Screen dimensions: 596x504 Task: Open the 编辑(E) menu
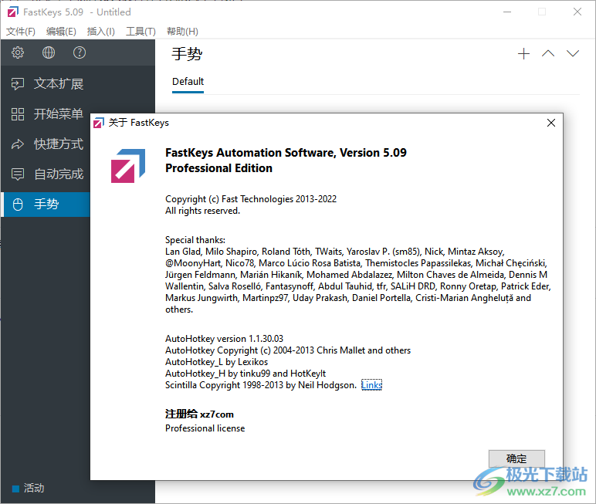[x=61, y=31]
